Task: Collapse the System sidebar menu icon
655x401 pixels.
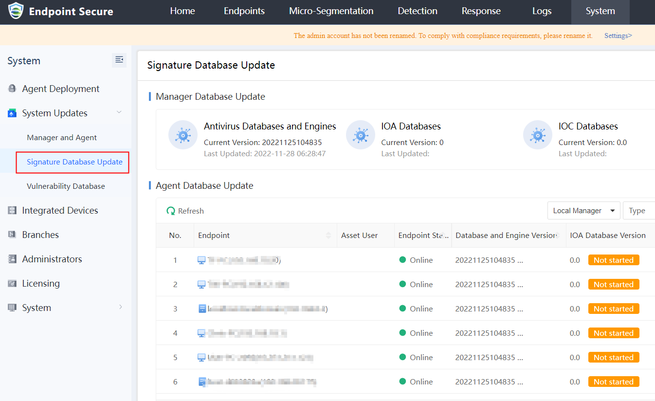Action: coord(119,60)
